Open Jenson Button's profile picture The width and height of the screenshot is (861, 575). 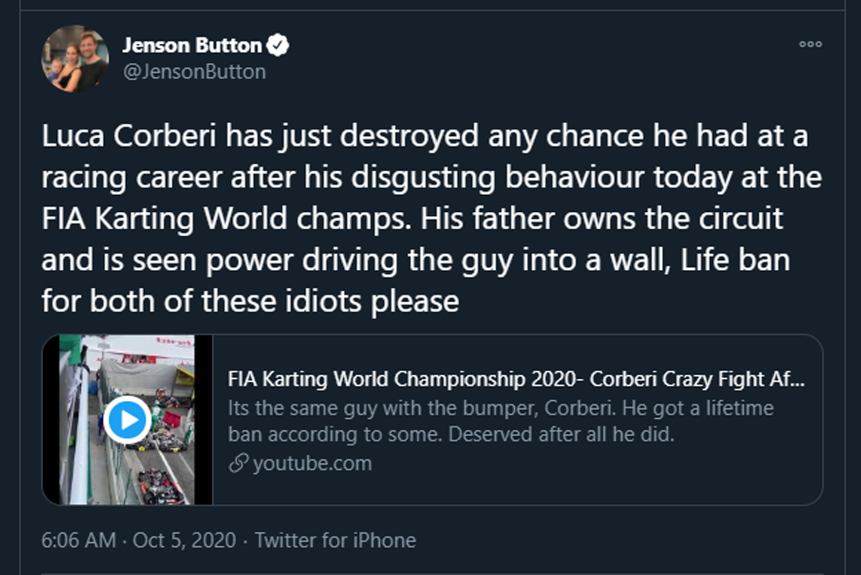(75, 59)
